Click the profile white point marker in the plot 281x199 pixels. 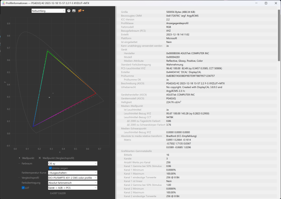pyautogui.click(x=49, y=97)
